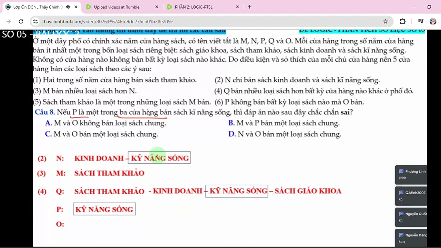Screen dimensions: 441x248
Task: Select answer A. M và O không bán loại sách chung
Action: 106,123
